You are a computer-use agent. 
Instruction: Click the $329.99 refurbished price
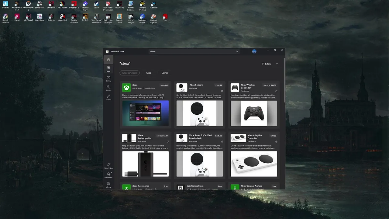pos(219,136)
